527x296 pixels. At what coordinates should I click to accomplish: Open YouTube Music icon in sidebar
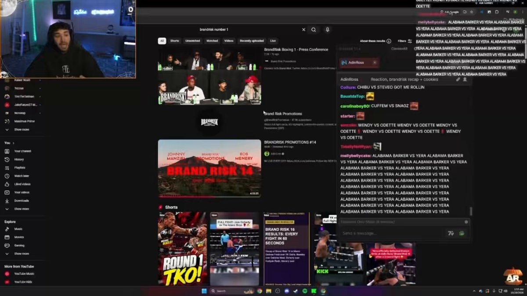[x=7, y=274]
